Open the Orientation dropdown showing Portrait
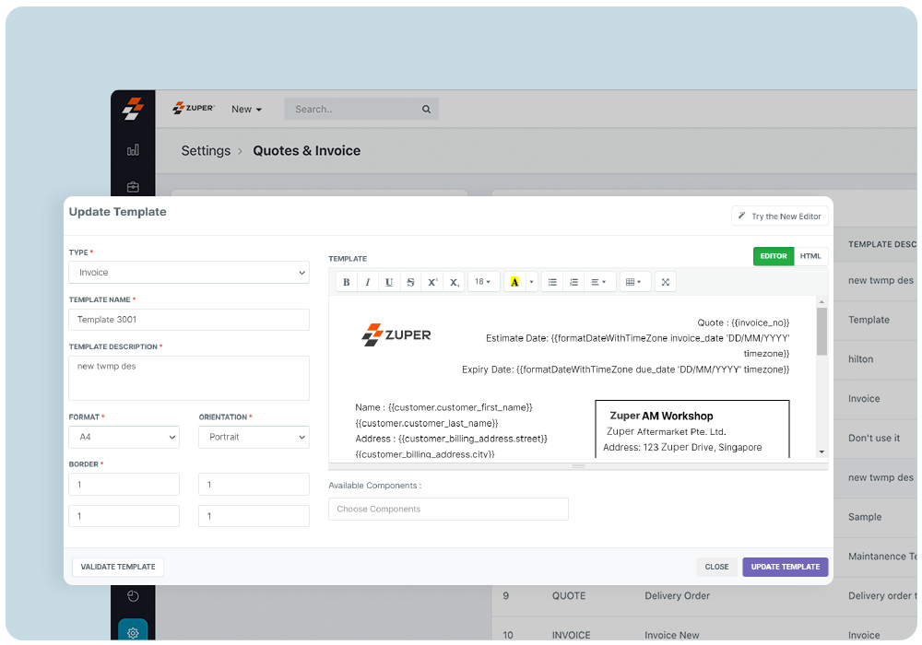This screenshot has width=922, height=645. (x=254, y=437)
